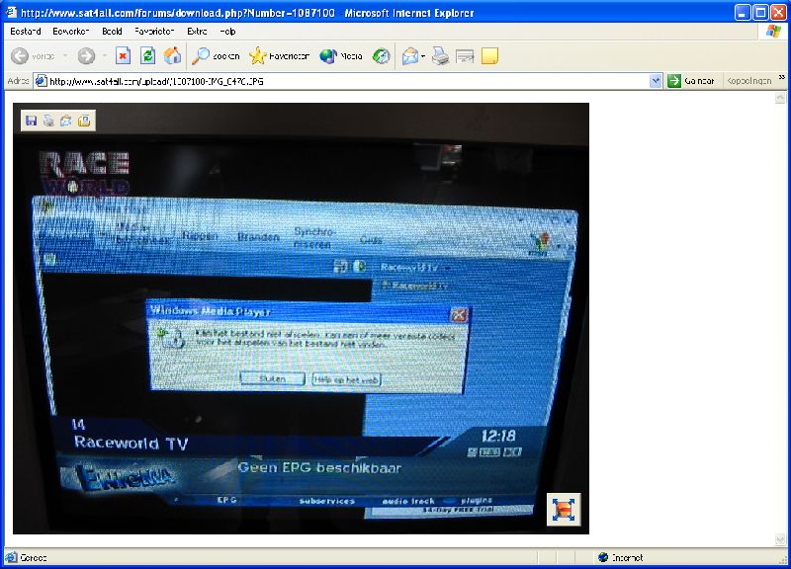Click the expand-to-full-size image icon

[564, 510]
